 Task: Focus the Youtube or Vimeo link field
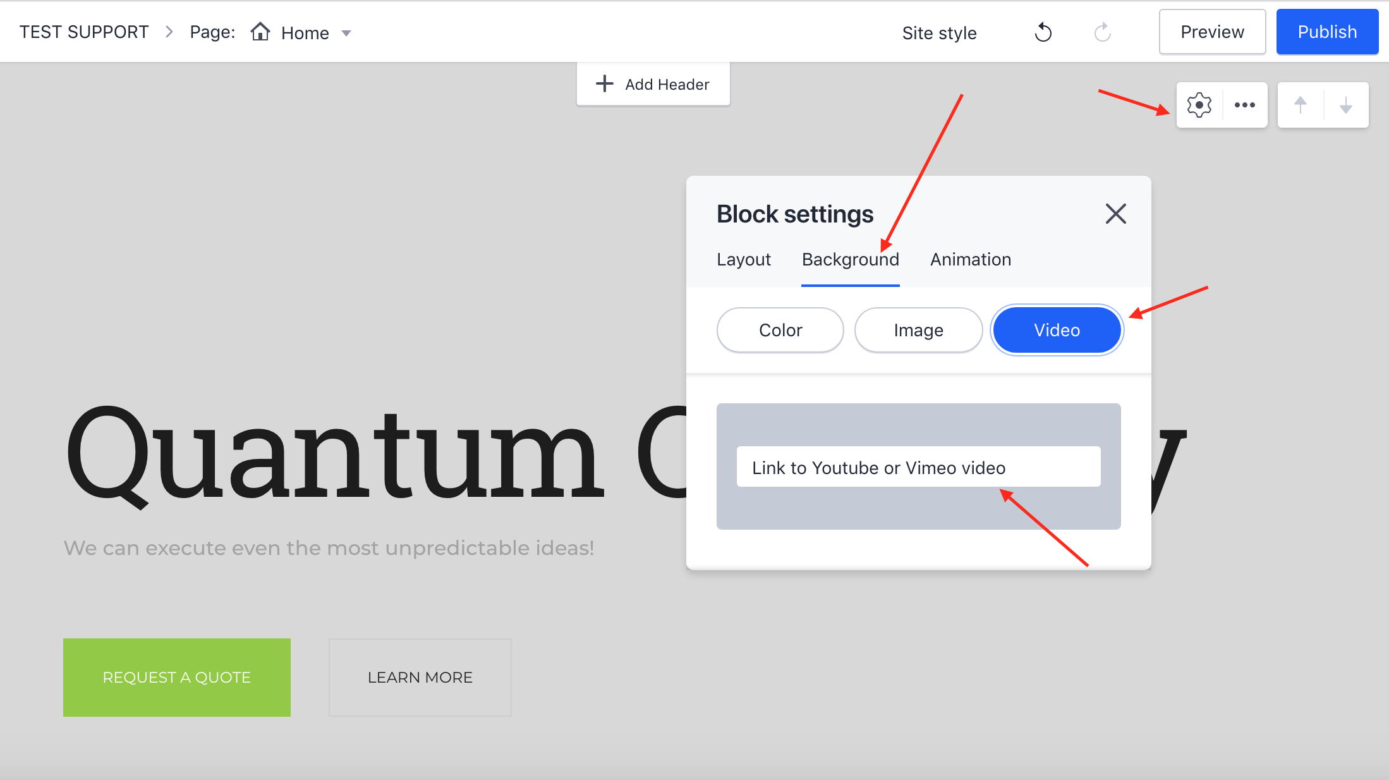(x=918, y=467)
